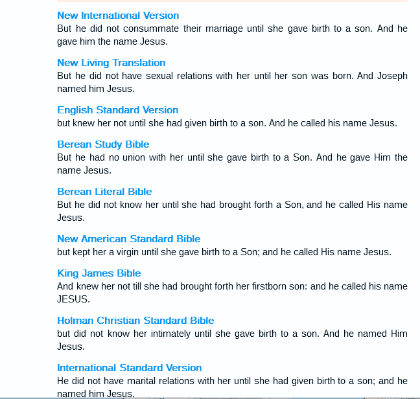
Task: Click the verse text under Berean Study Bible
Action: (232, 164)
